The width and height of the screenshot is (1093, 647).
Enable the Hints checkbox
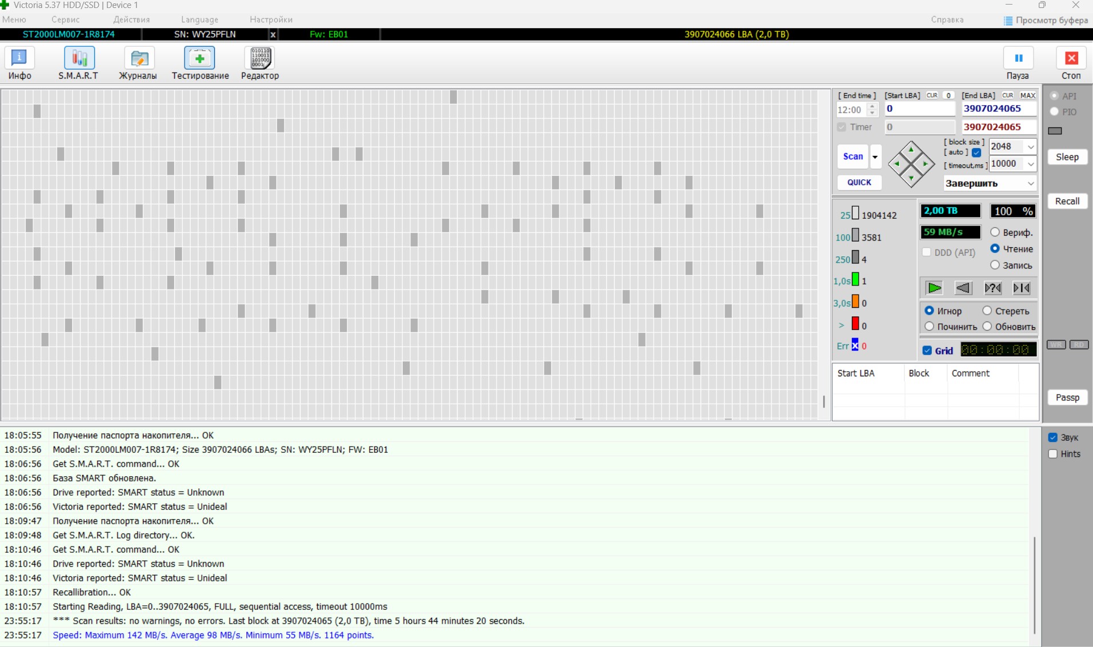tap(1053, 454)
